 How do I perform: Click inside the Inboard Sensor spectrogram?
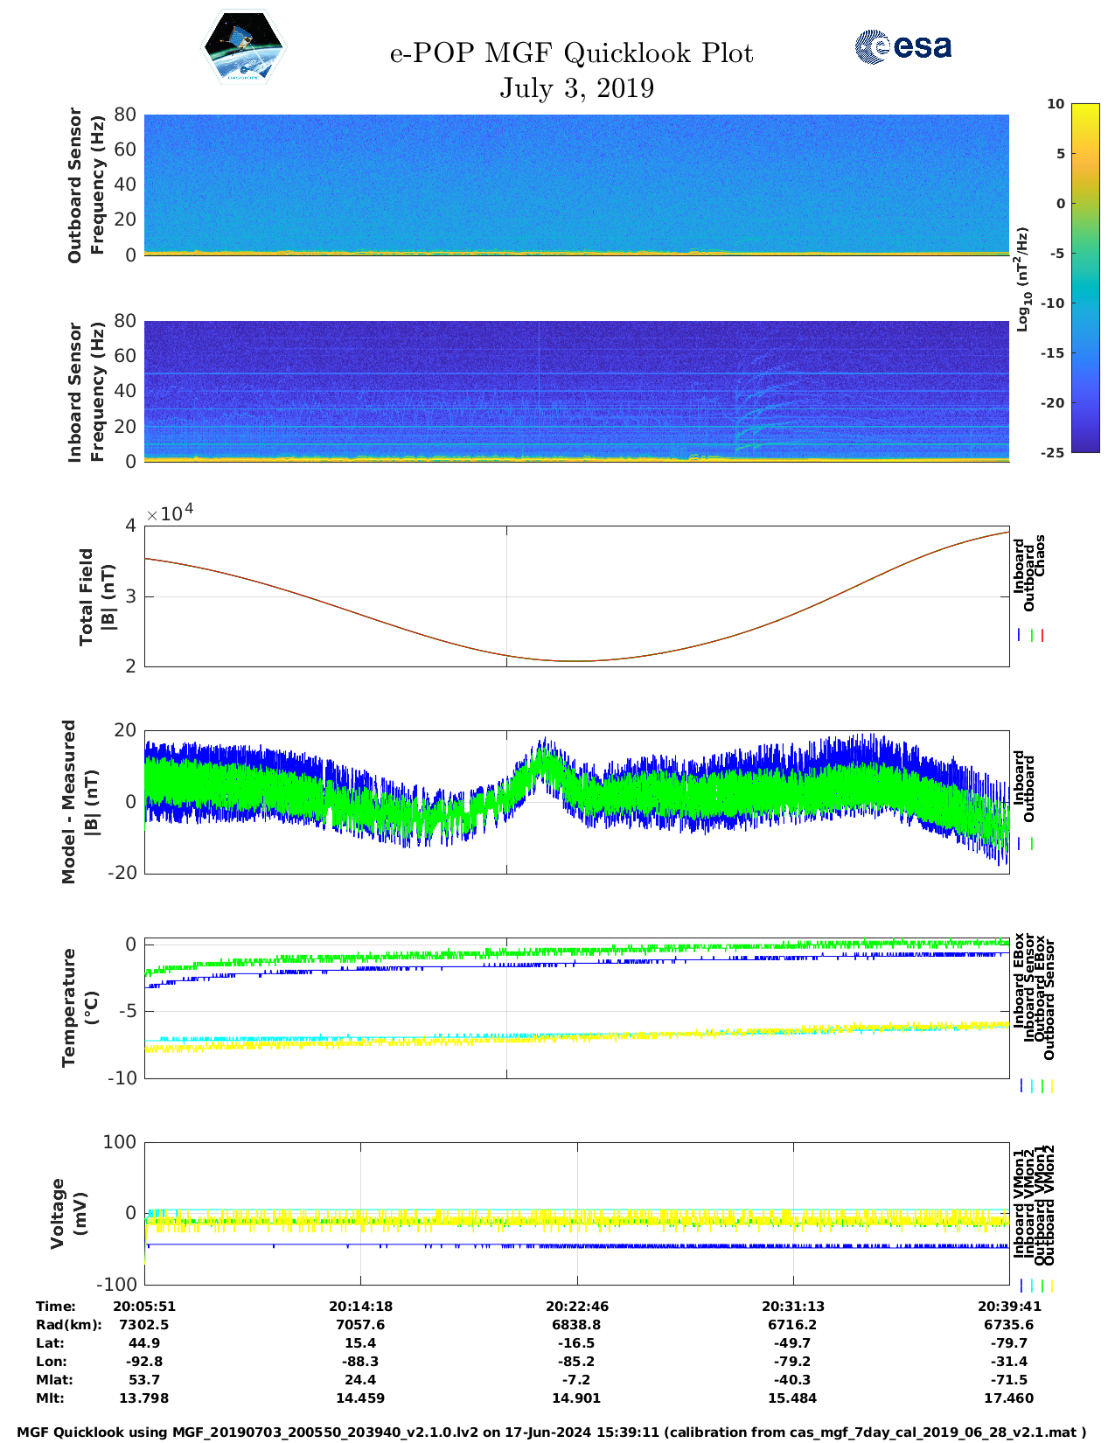576,391
